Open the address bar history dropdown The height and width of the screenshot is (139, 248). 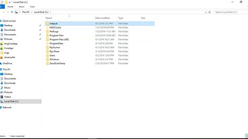(206, 12)
